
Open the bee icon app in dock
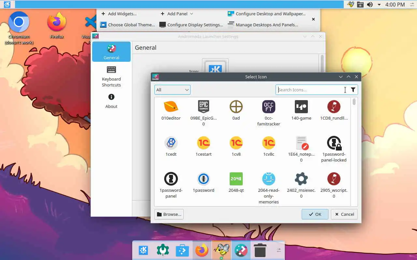(222, 250)
